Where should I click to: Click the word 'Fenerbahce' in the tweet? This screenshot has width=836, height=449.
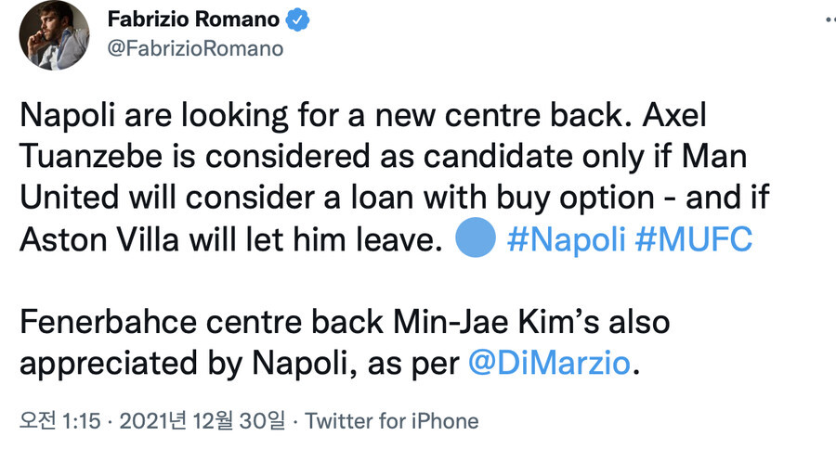point(108,322)
